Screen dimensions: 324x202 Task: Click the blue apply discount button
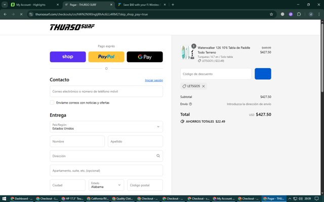[x=263, y=74]
